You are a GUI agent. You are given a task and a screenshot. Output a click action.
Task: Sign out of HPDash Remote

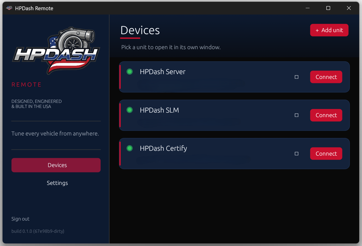pos(20,219)
